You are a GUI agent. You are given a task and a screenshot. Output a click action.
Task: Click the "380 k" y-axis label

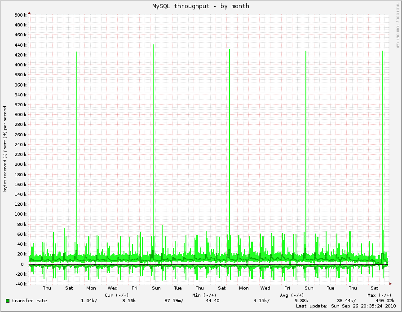click(x=20, y=75)
